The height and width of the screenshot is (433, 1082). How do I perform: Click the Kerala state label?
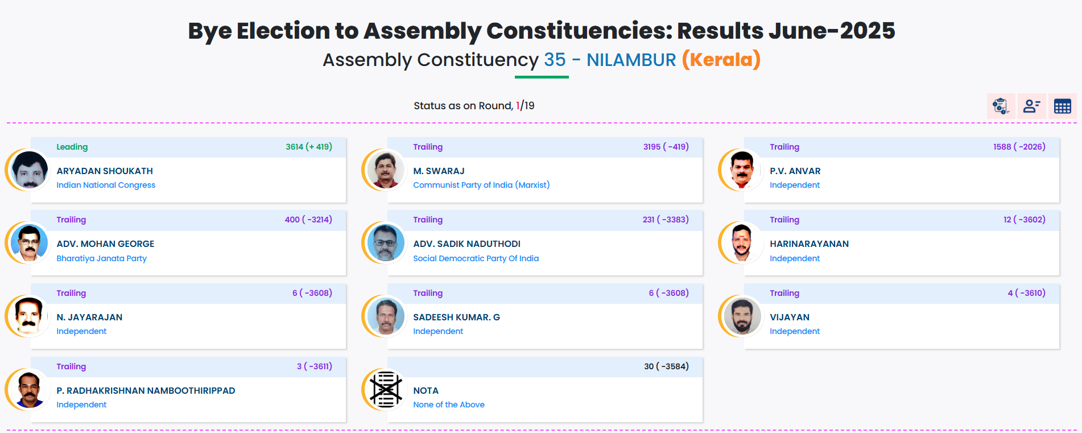721,59
